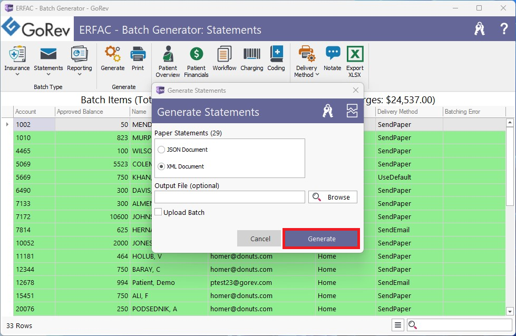The width and height of the screenshot is (516, 336).
Task: Sort by the Account column header
Action: coord(34,112)
